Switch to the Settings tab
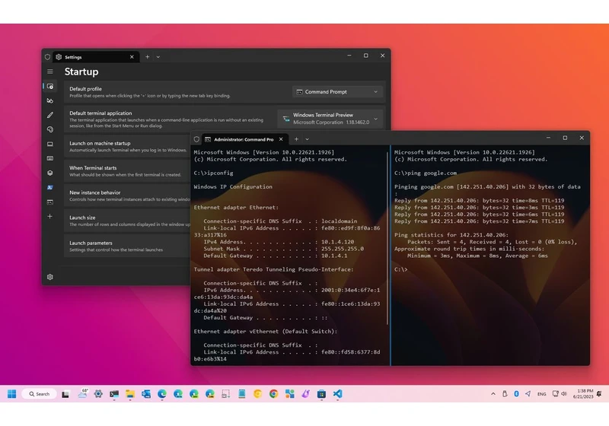Screen dimensions: 609x426 tap(96, 57)
